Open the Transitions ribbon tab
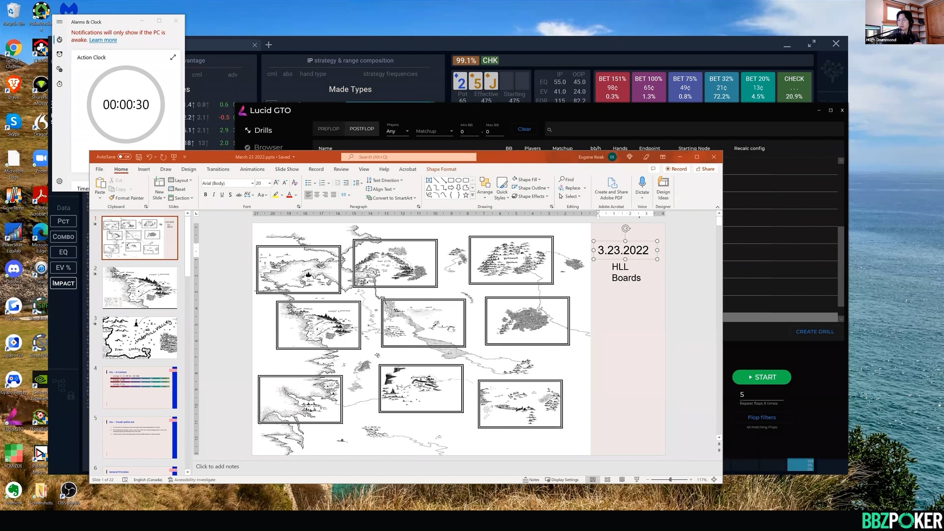 click(218, 169)
